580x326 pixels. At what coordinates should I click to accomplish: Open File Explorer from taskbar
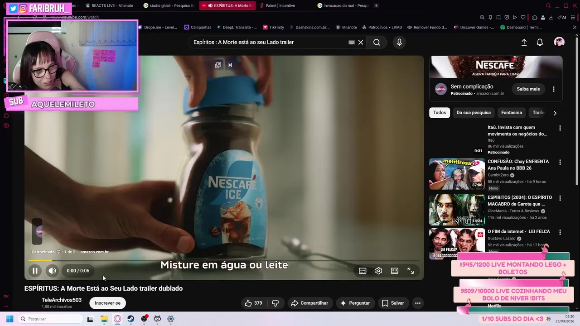104,319
